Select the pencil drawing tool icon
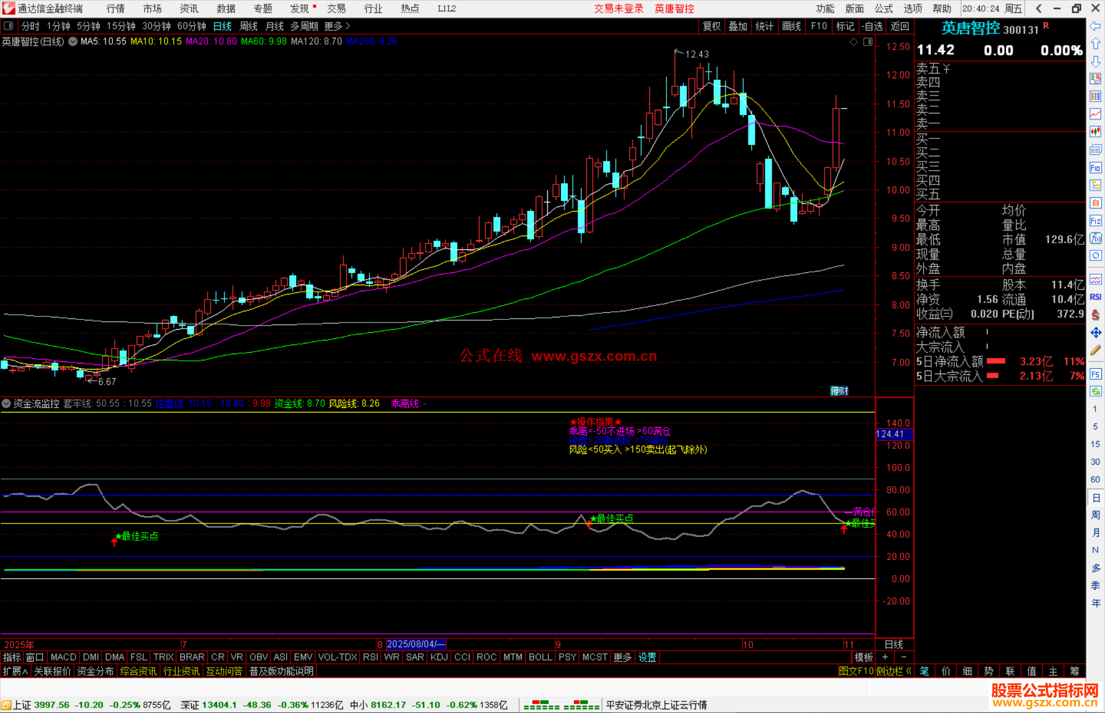 pyautogui.click(x=1095, y=350)
